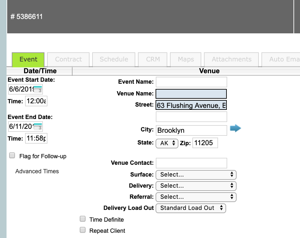Go to the CRM tab
The width and height of the screenshot is (300, 238).
point(153,59)
